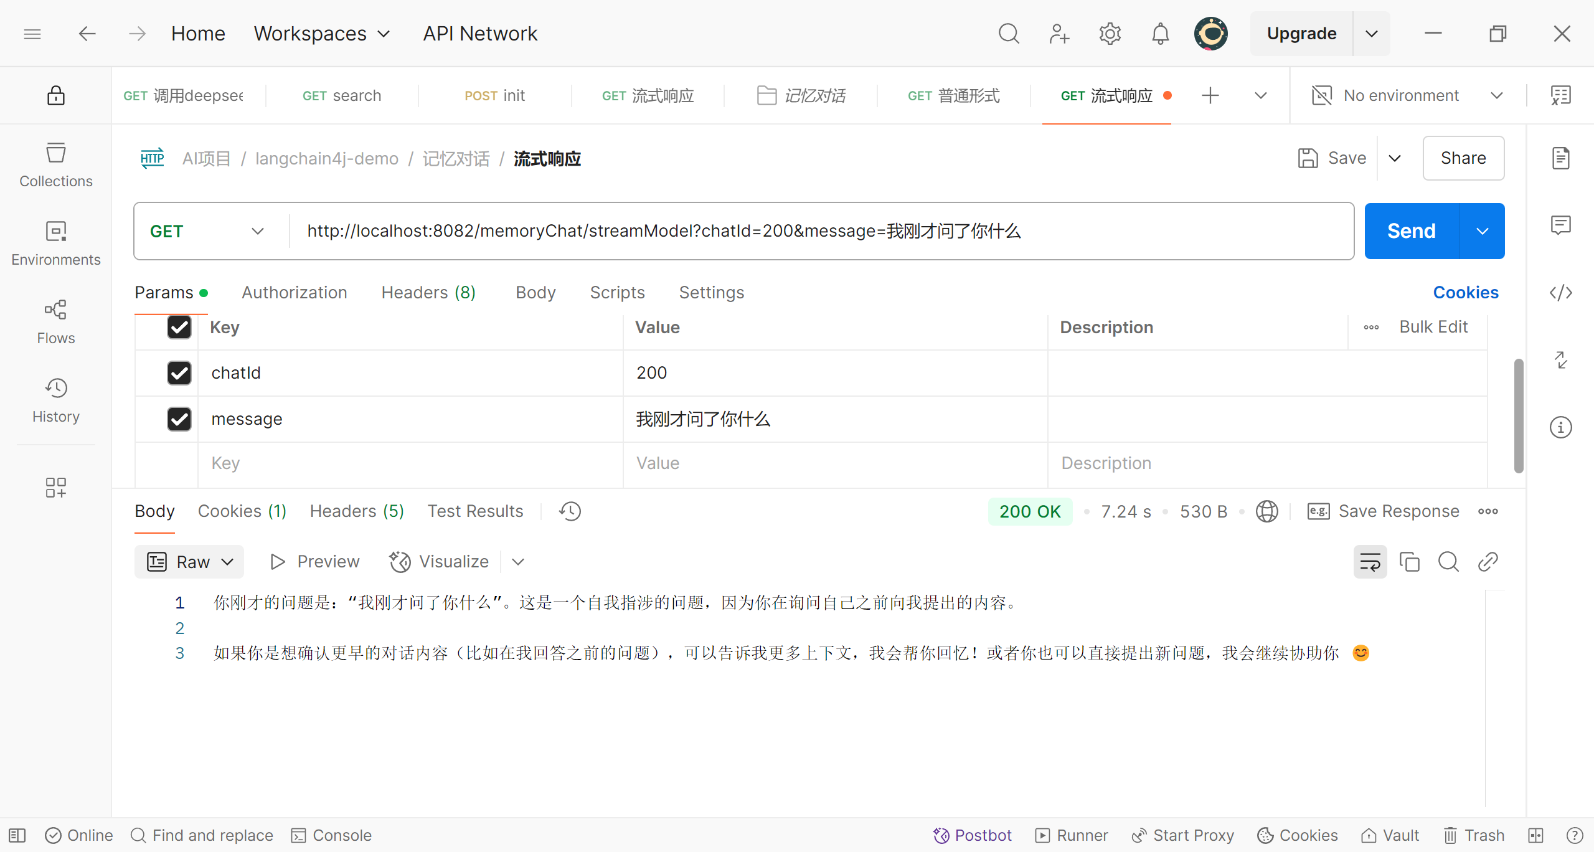This screenshot has width=1594, height=852.
Task: Toggle line wrap in response viewer
Action: pos(1370,562)
